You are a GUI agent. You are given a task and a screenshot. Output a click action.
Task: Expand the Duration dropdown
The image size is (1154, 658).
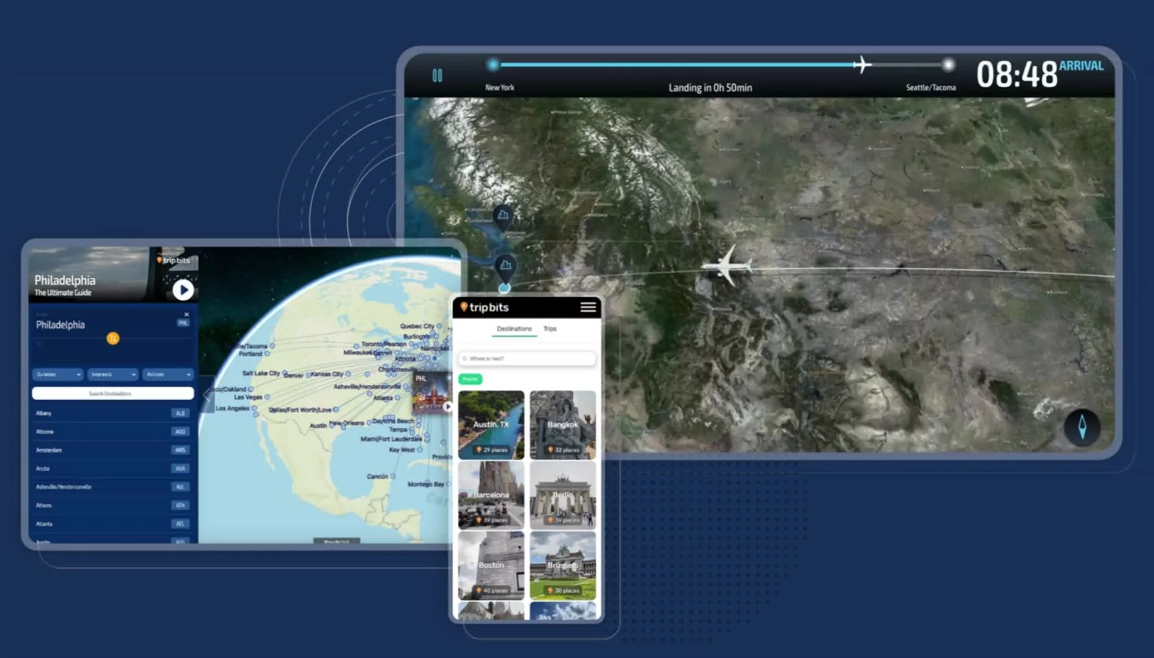(58, 374)
